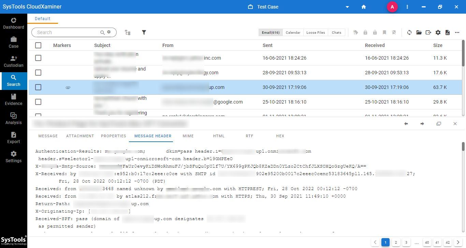Open the ATTACHMENT tab
466x248 pixels.
(80, 136)
